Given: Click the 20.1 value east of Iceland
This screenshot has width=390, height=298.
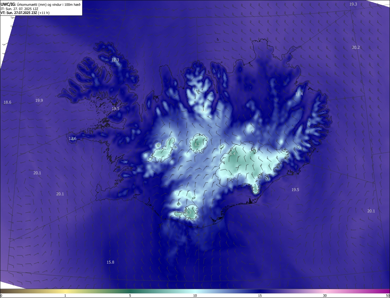Looking at the screenshot, I should [x=371, y=211].
